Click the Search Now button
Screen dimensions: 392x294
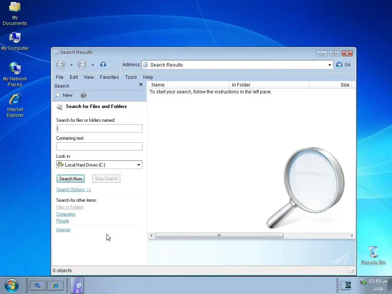pyautogui.click(x=71, y=179)
